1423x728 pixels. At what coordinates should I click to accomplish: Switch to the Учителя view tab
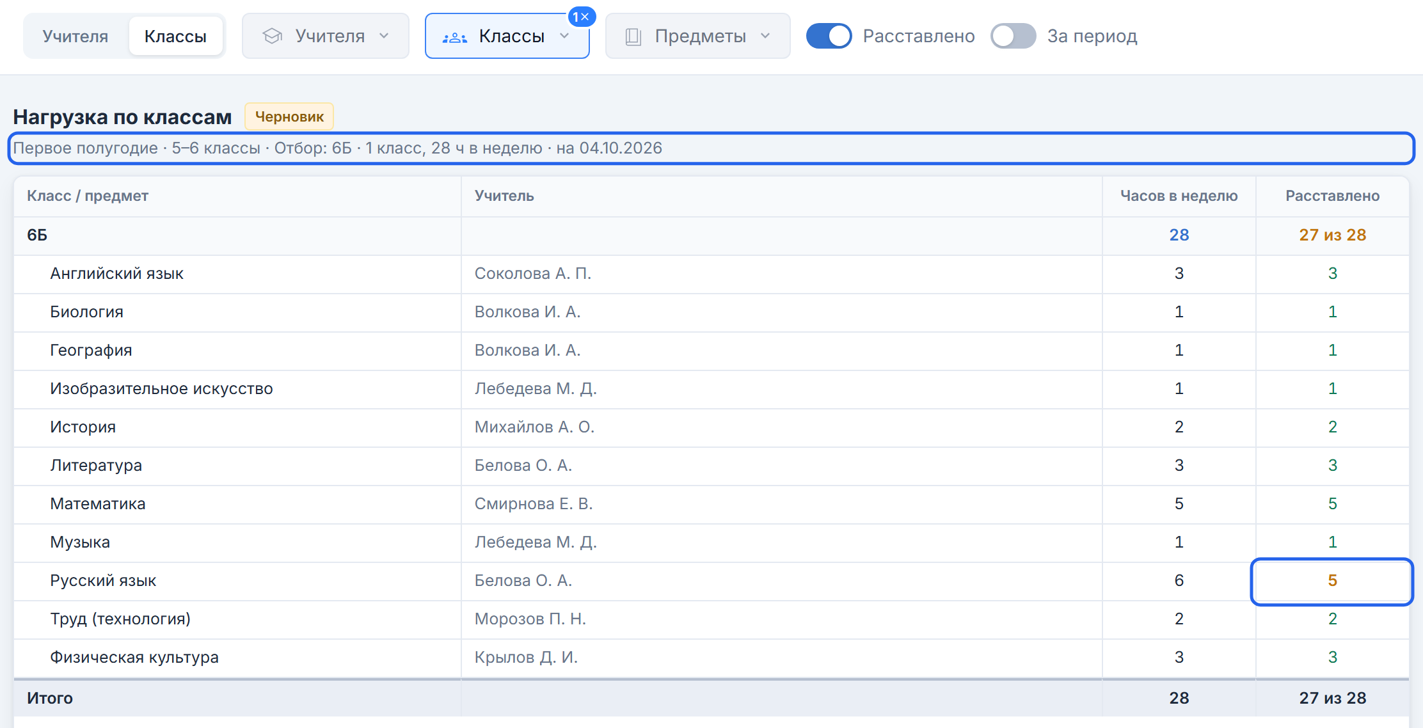pyautogui.click(x=76, y=36)
